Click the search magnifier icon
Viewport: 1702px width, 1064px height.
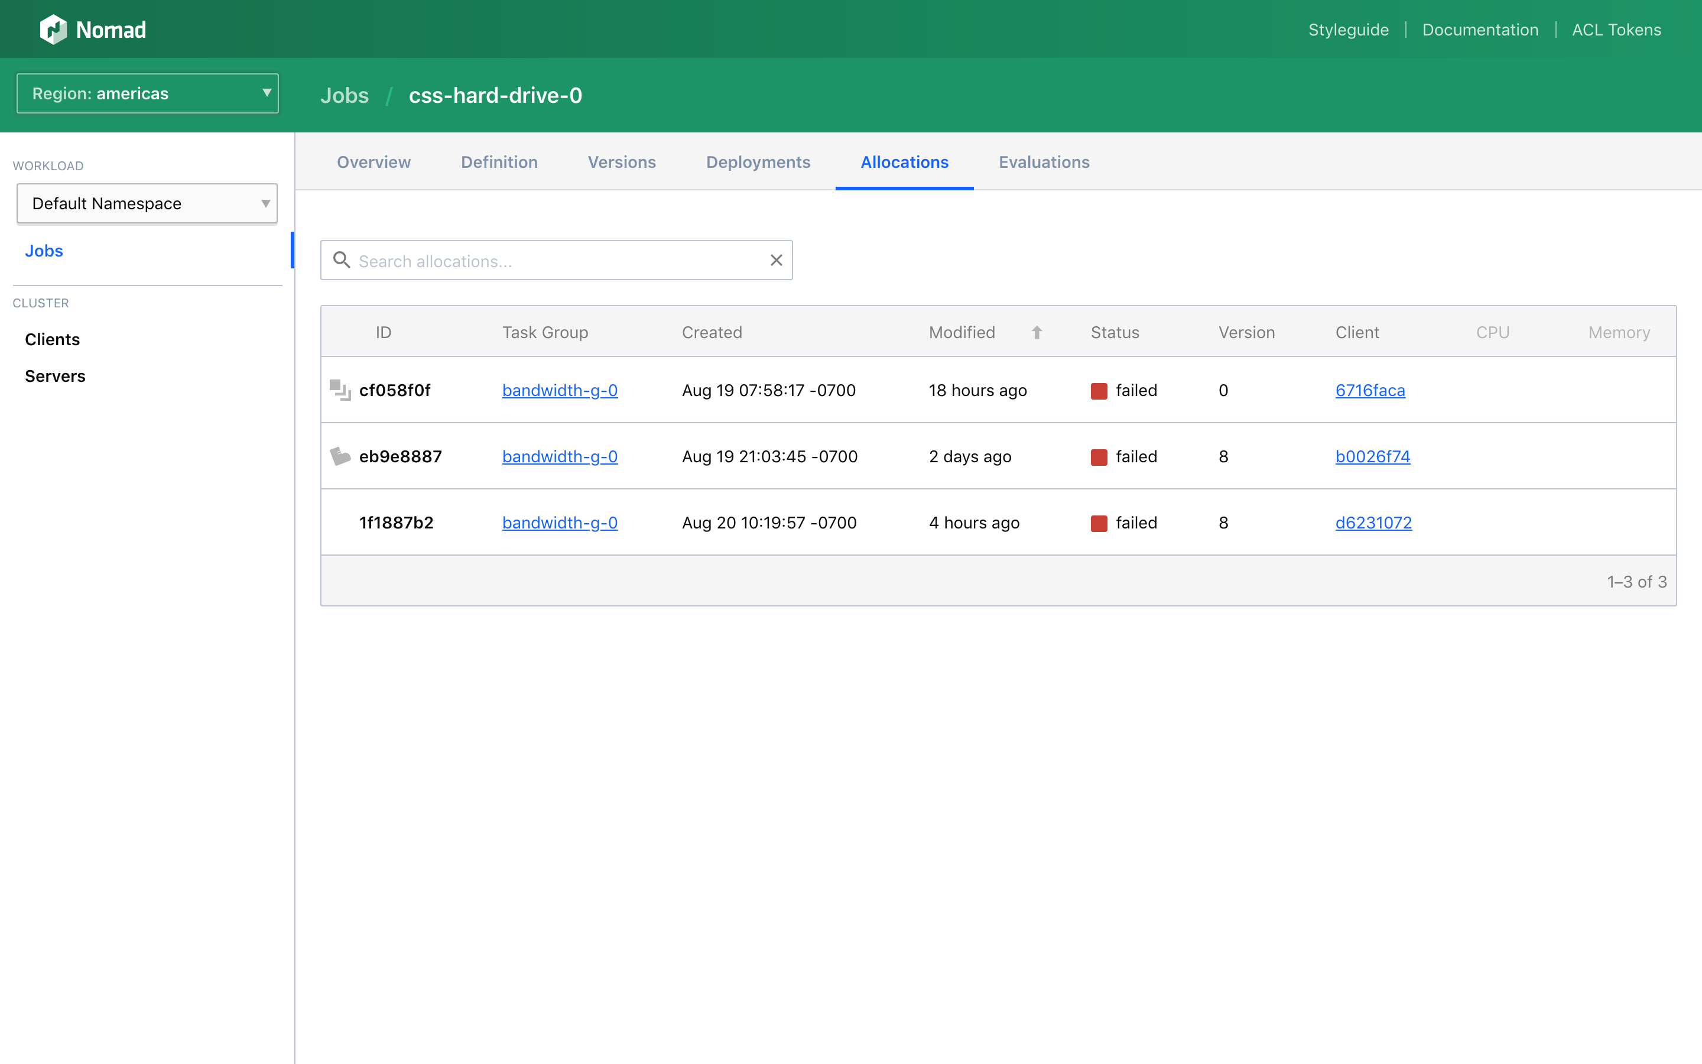[342, 259]
